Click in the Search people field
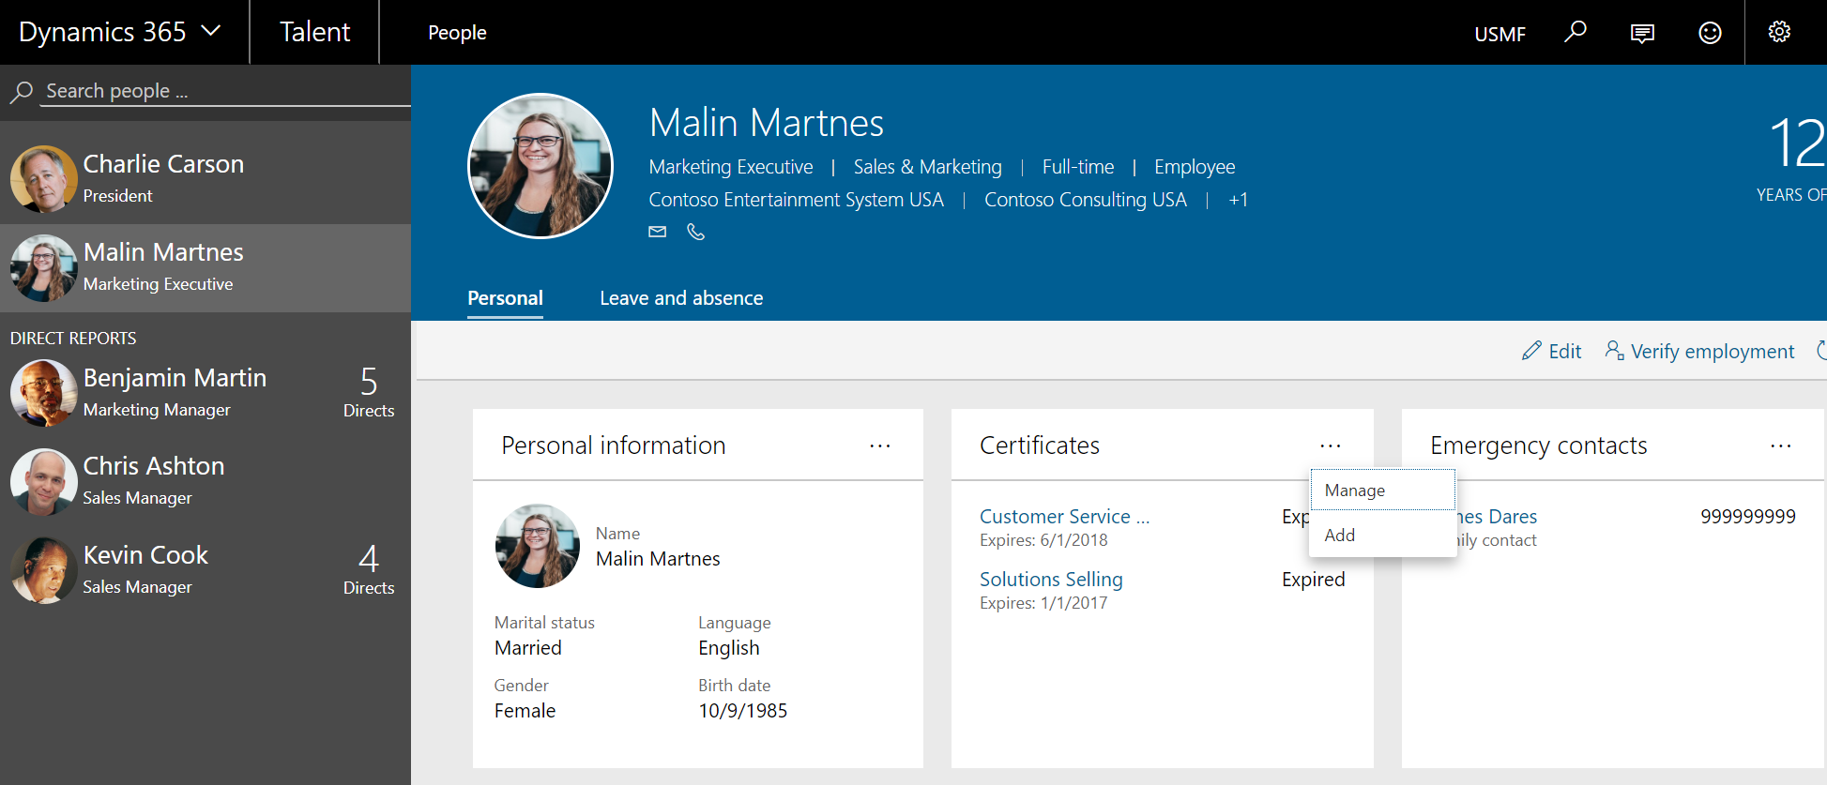The width and height of the screenshot is (1827, 785). 225,91
